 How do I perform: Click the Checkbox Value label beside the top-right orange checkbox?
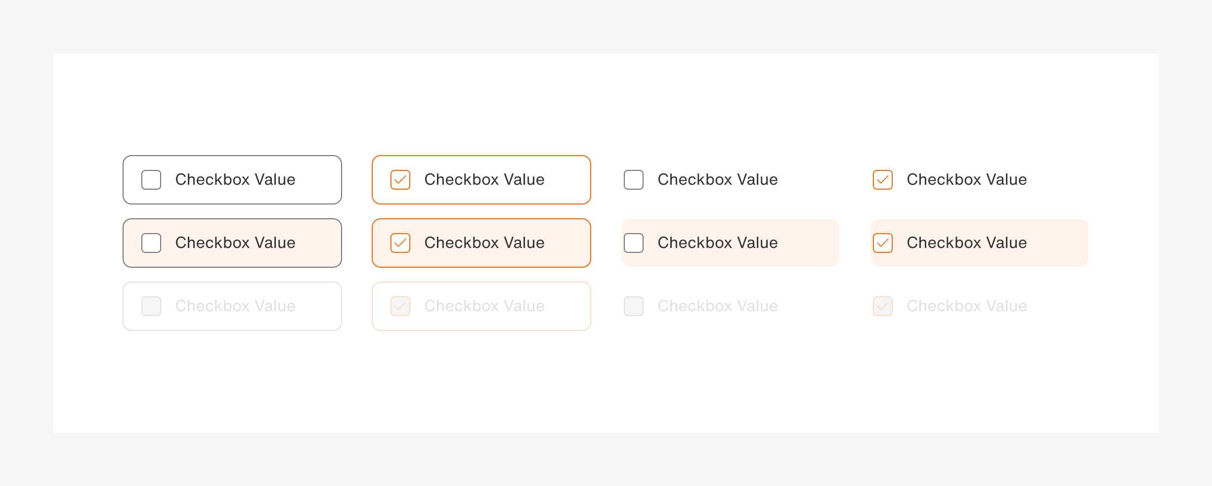pyautogui.click(x=966, y=180)
